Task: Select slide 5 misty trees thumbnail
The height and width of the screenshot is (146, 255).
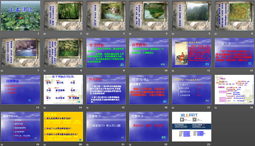Action: pos(192,16)
